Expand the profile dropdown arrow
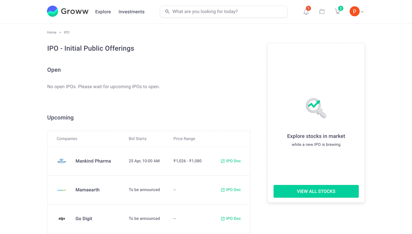Image resolution: width=412 pixels, height=234 pixels. pyautogui.click(x=362, y=12)
